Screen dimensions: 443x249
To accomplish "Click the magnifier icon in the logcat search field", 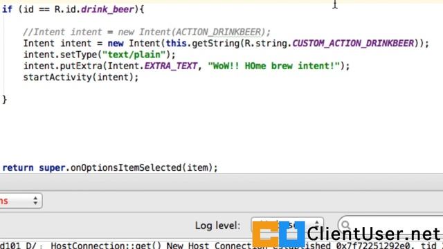I will [x=345, y=225].
